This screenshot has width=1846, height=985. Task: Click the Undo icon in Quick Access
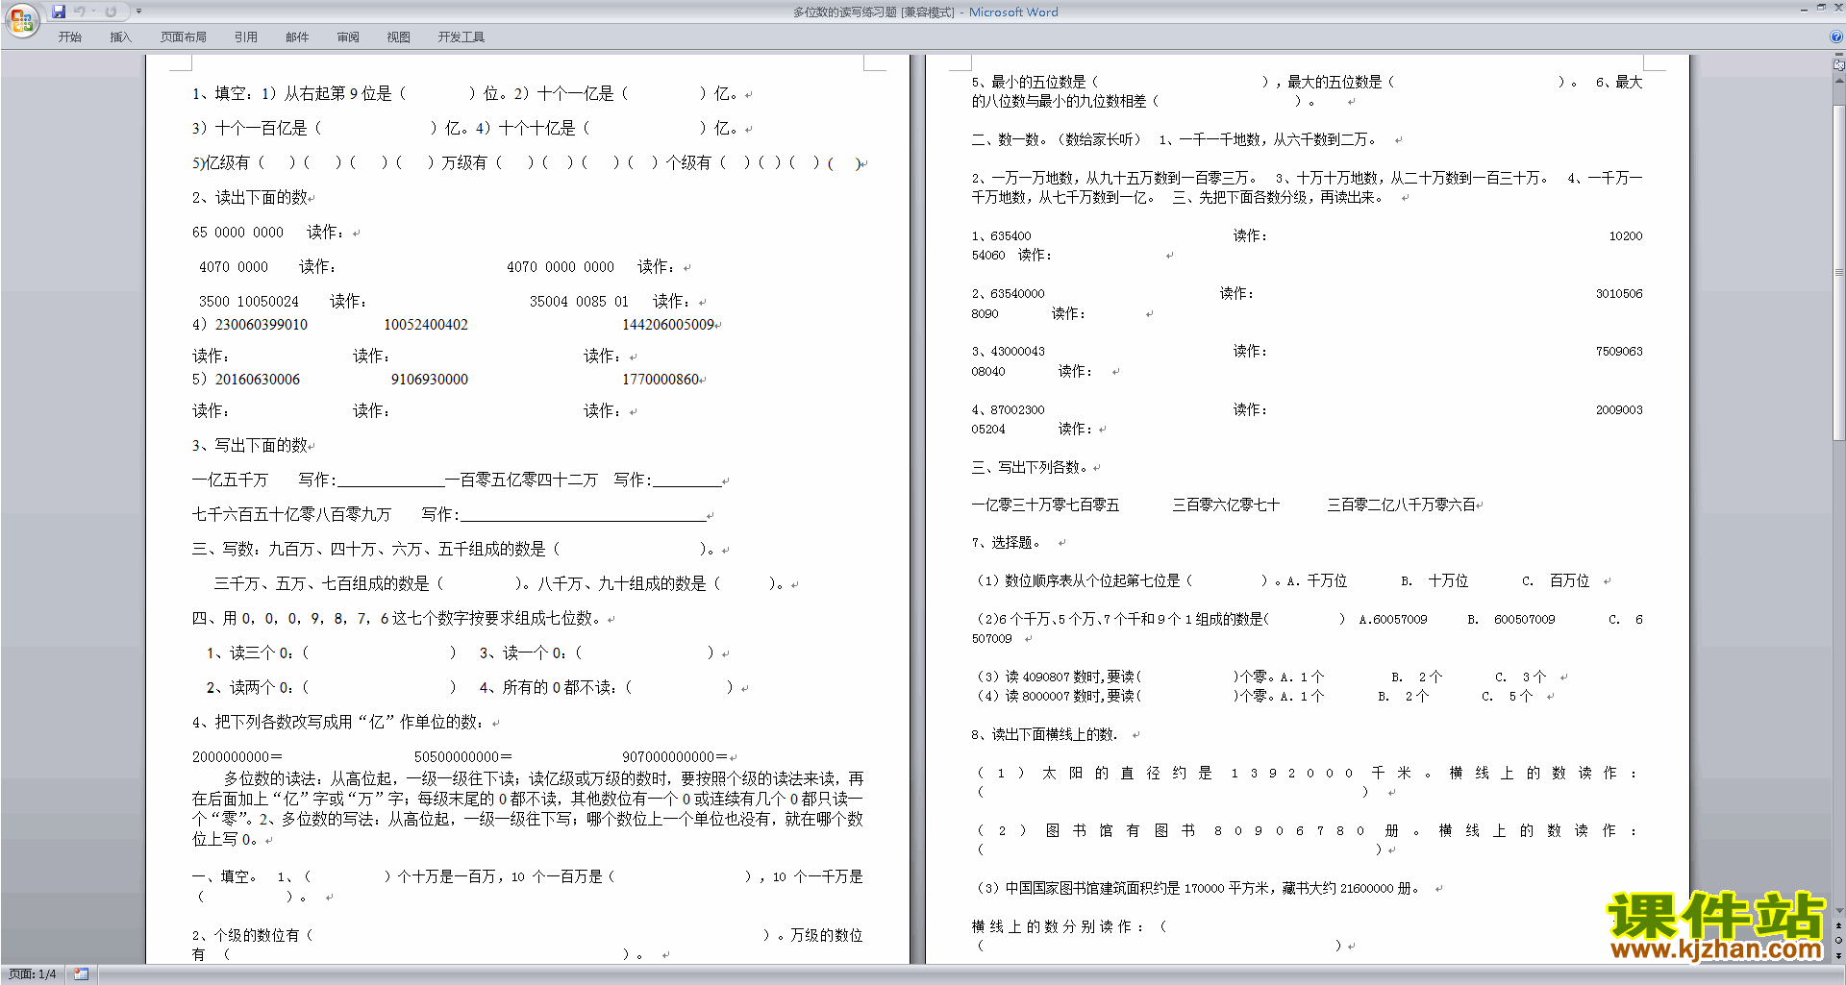pyautogui.click(x=80, y=12)
